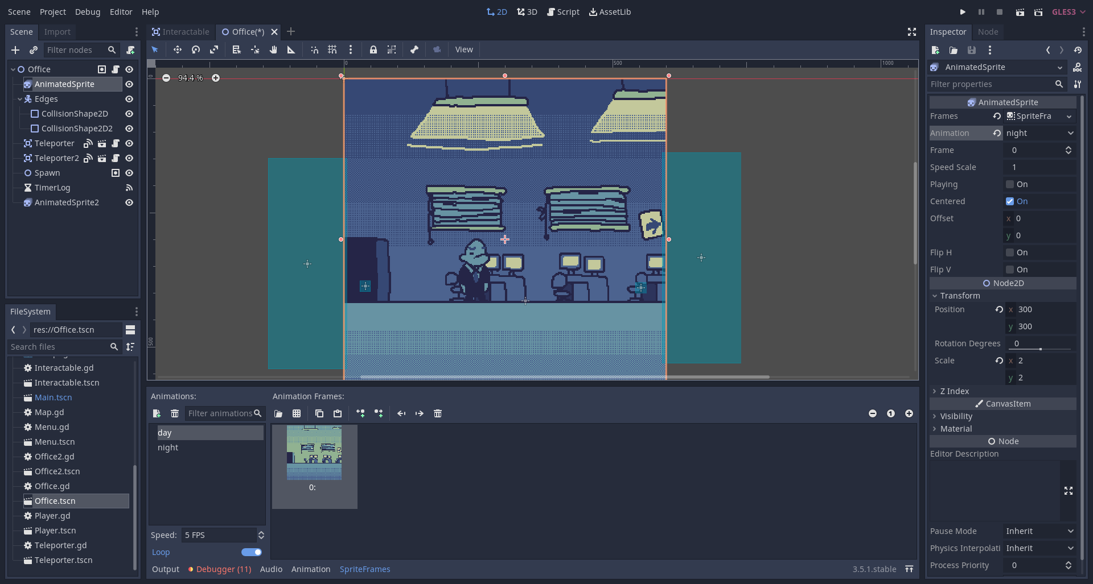Expand the Z Index section

pyautogui.click(x=954, y=391)
